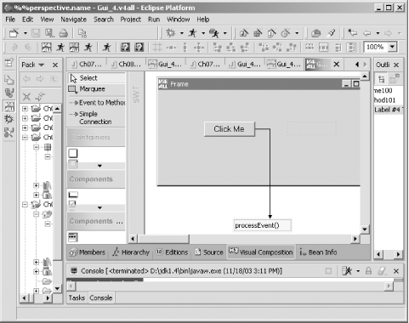Screen dimensions: 409x323
Task: Open the Navigate menu
Action: tap(74, 20)
